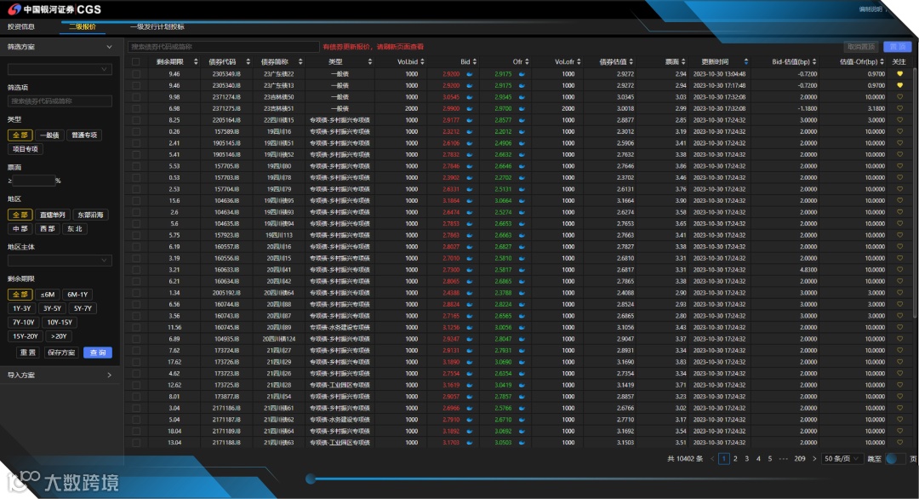Screen dimensions: 919x499
Task: Unfavorite bond 23广东债13 via its heart icon
Action: pos(899,86)
